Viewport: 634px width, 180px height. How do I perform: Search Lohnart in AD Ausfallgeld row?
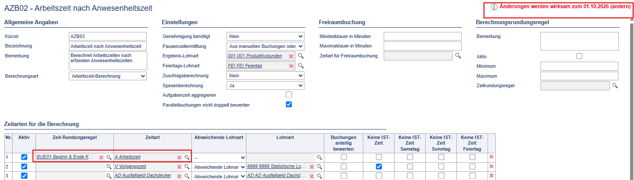(320, 176)
